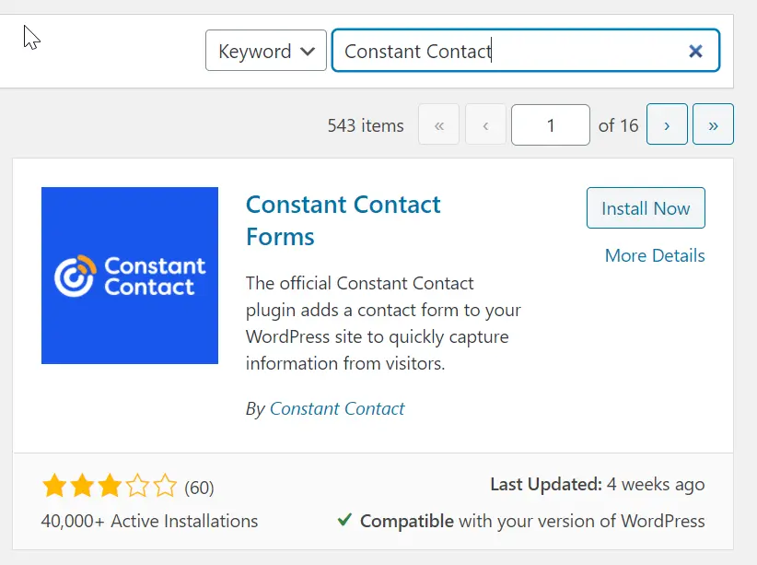Viewport: 757px width, 565px height.
Task: Click the fifth empty rating star
Action: [x=164, y=486]
